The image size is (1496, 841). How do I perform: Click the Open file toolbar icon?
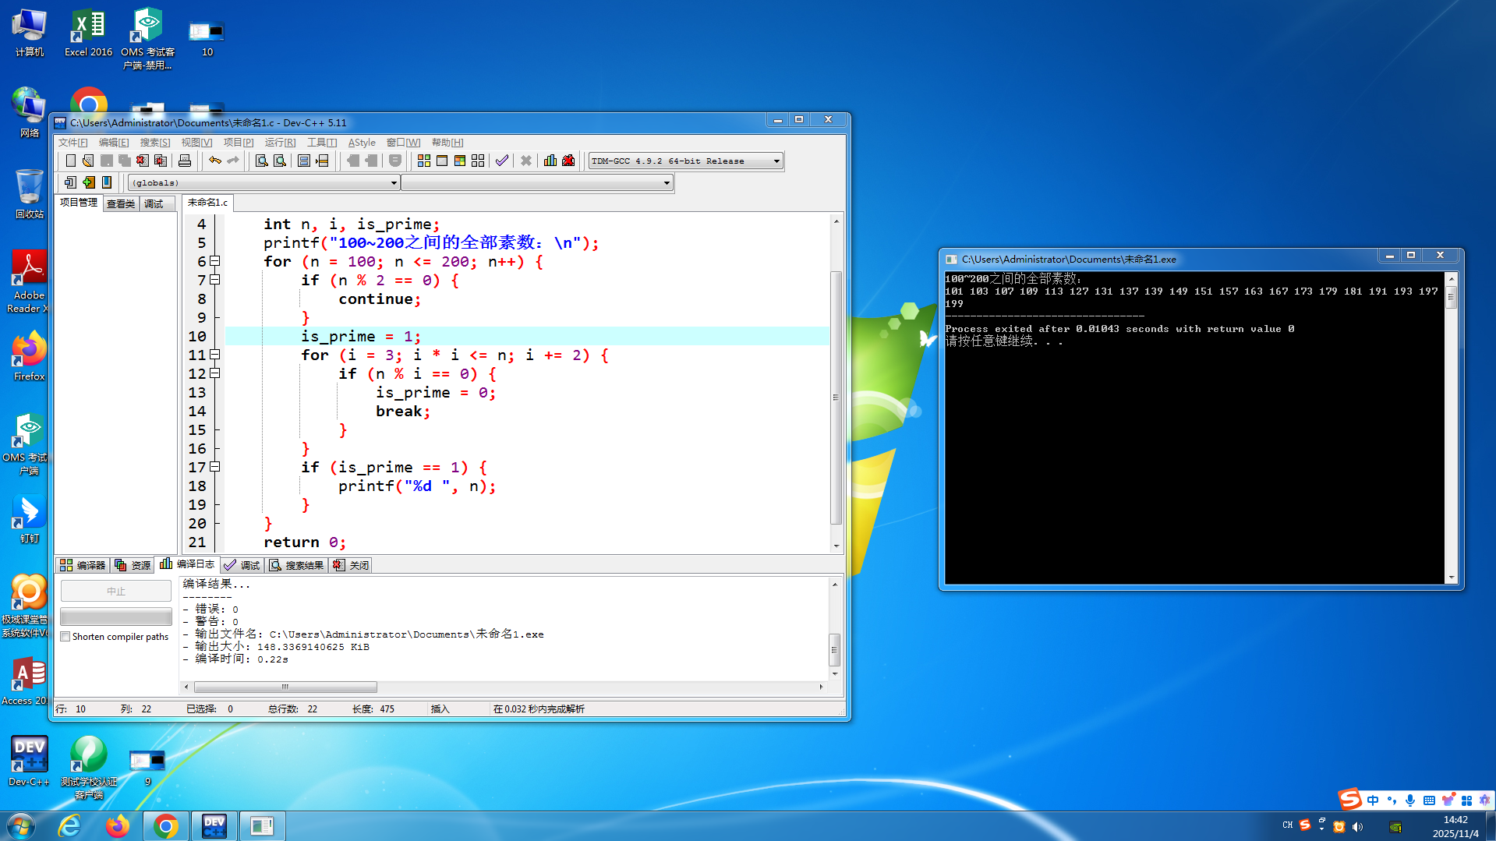[88, 161]
